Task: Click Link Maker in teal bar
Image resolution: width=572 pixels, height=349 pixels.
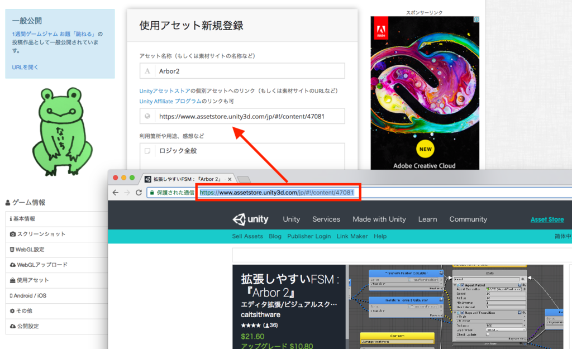Action: (x=352, y=236)
